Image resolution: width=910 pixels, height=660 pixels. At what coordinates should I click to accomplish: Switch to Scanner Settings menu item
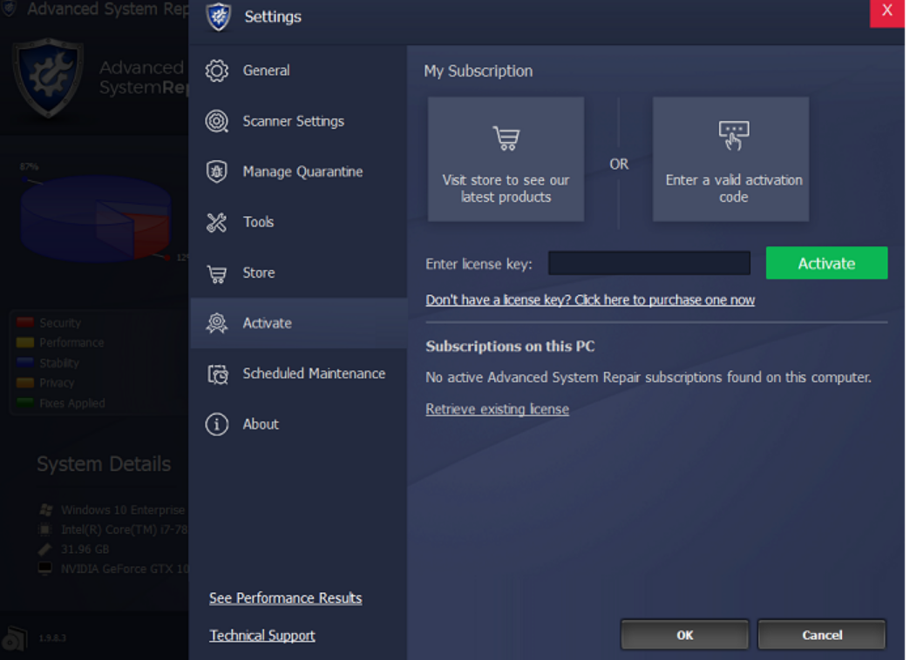293,121
